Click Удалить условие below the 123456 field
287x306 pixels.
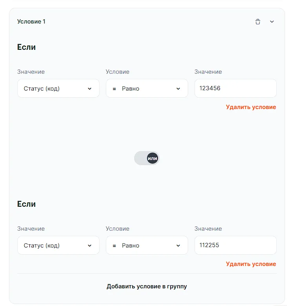[x=251, y=107]
